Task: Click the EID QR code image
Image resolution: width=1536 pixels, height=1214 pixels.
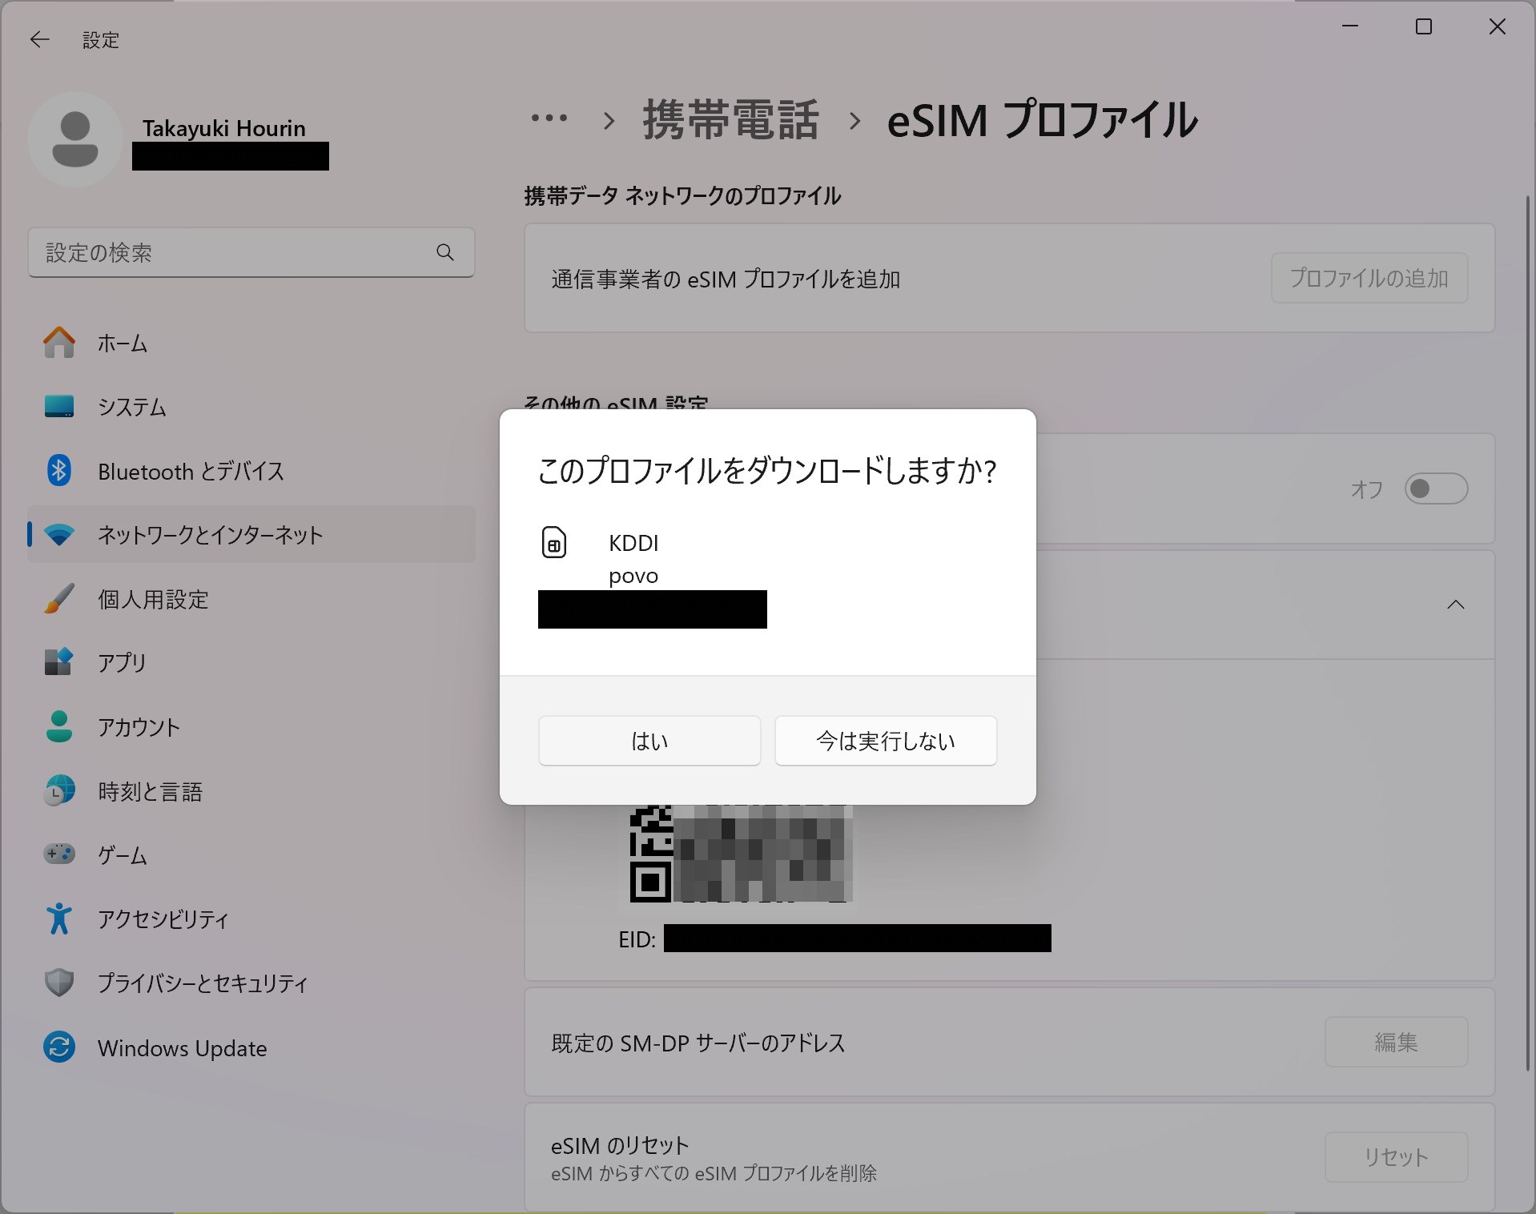Action: pyautogui.click(x=740, y=853)
